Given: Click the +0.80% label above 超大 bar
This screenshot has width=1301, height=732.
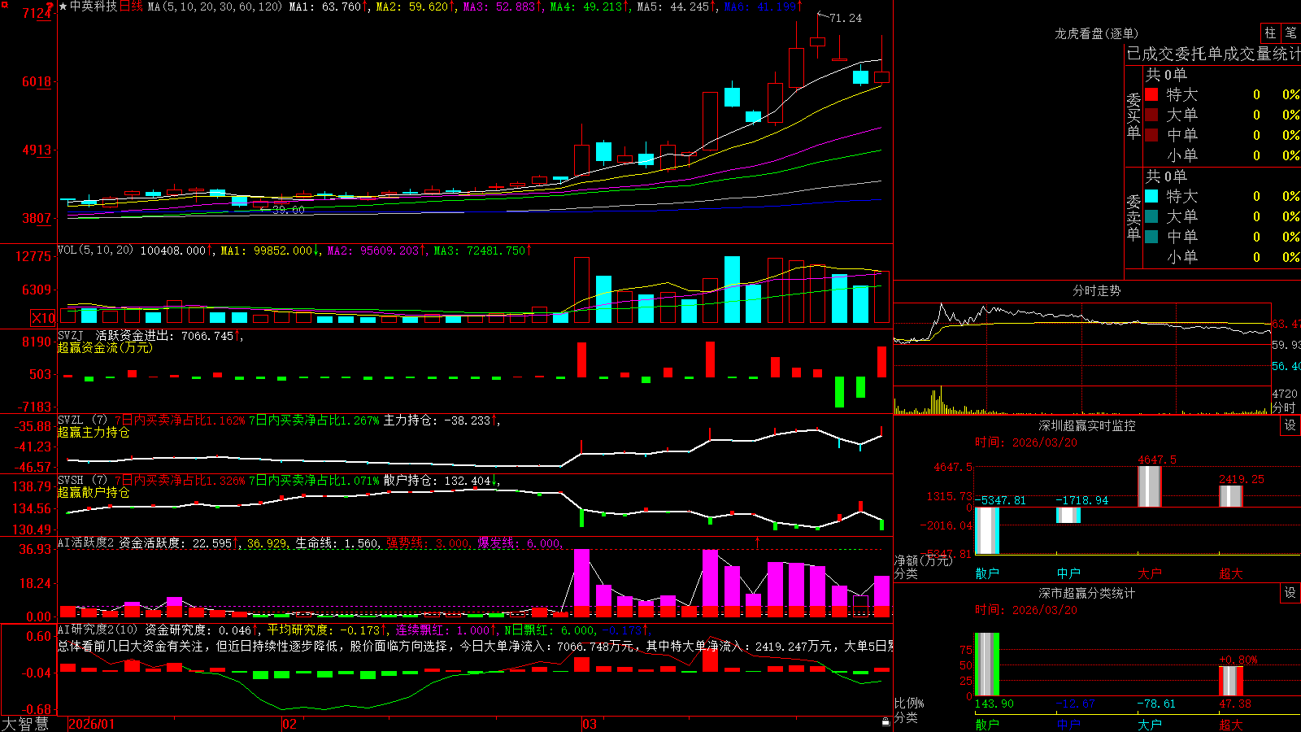Looking at the screenshot, I should pos(1238,660).
